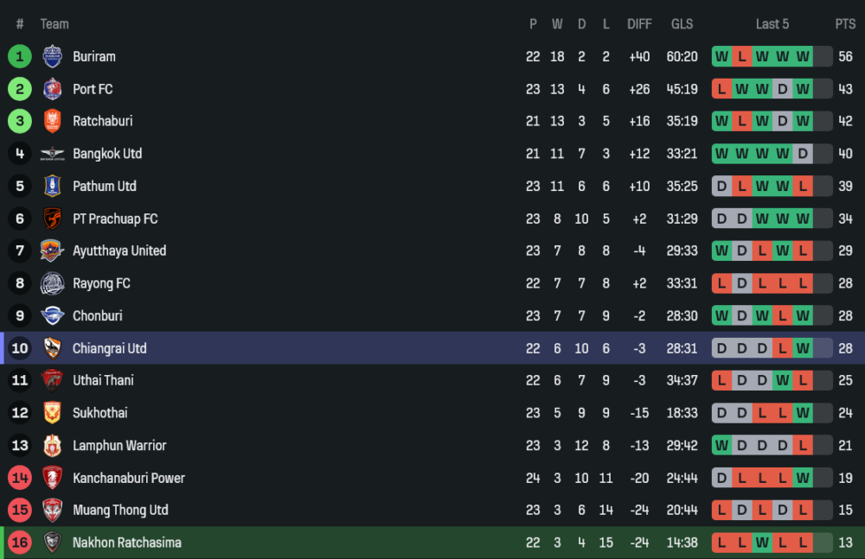The width and height of the screenshot is (865, 559).
Task: Select the Kanchanaburi Power team name
Action: pos(129,479)
